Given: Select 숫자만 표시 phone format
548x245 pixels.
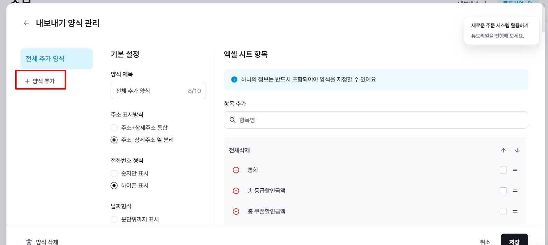Looking at the screenshot, I should (114, 173).
